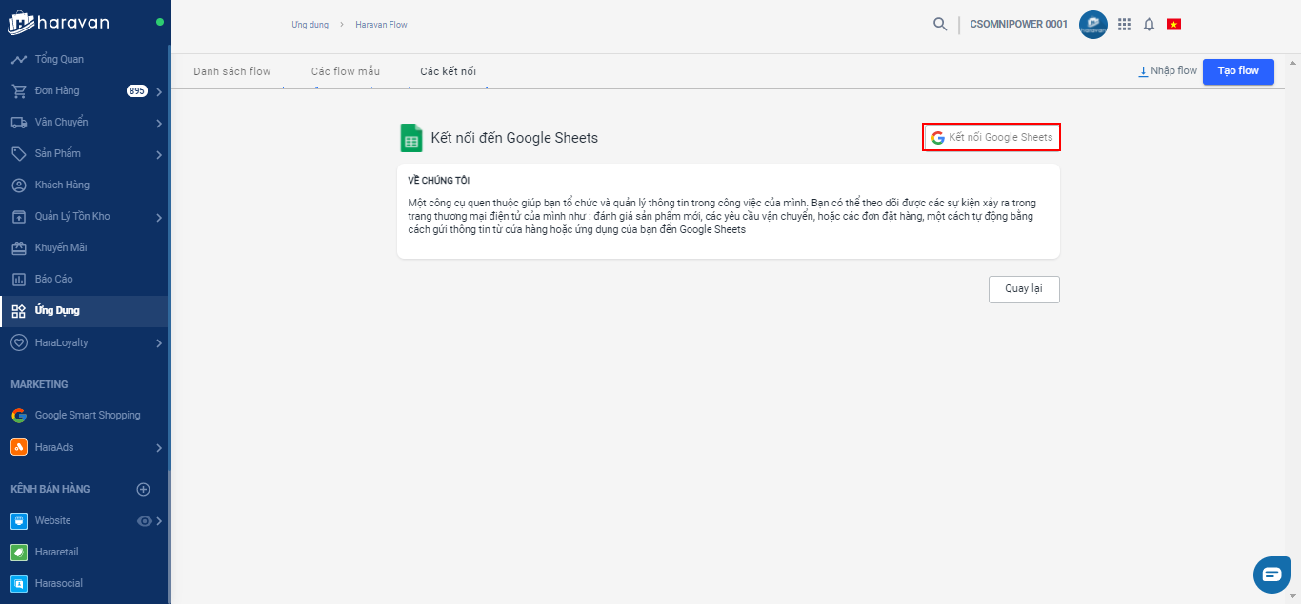Open the apps grid icon

click(x=1124, y=25)
